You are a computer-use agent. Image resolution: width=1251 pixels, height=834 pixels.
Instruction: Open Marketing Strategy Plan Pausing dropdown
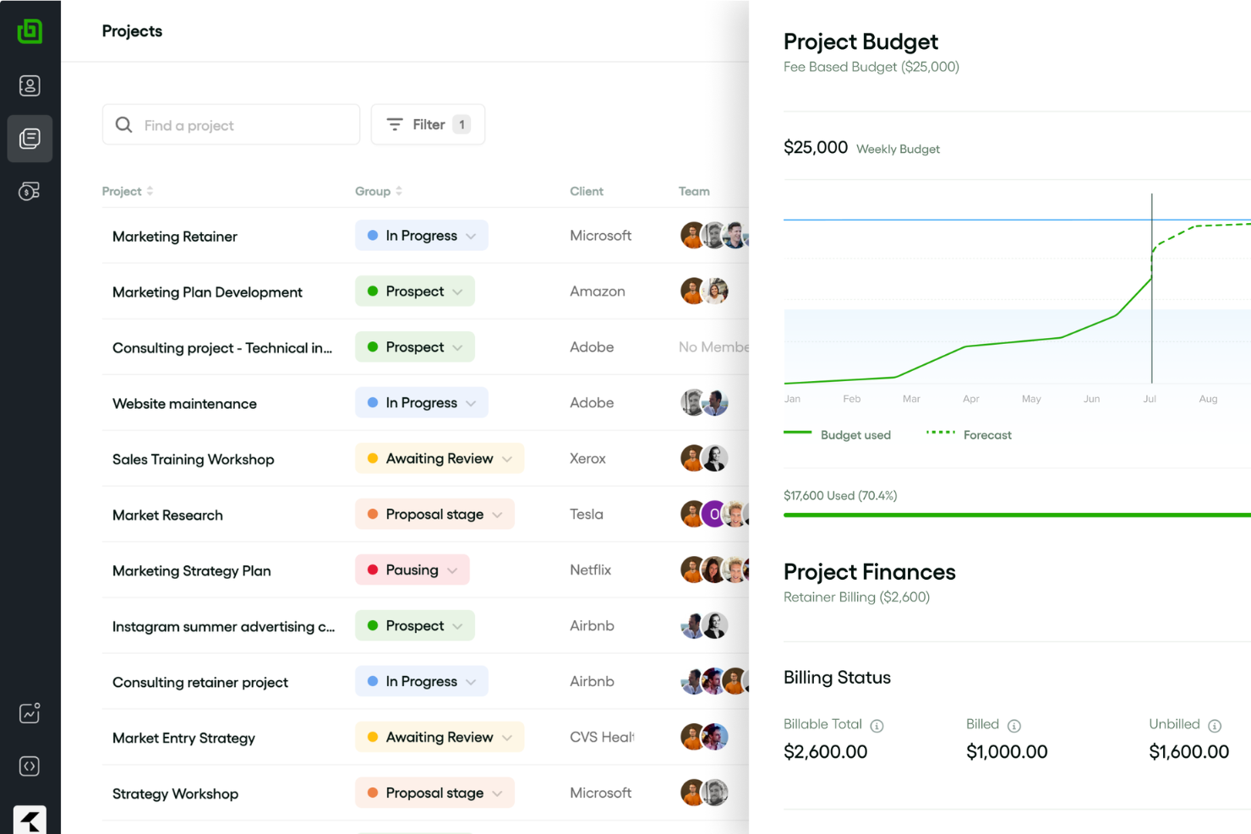tap(412, 570)
